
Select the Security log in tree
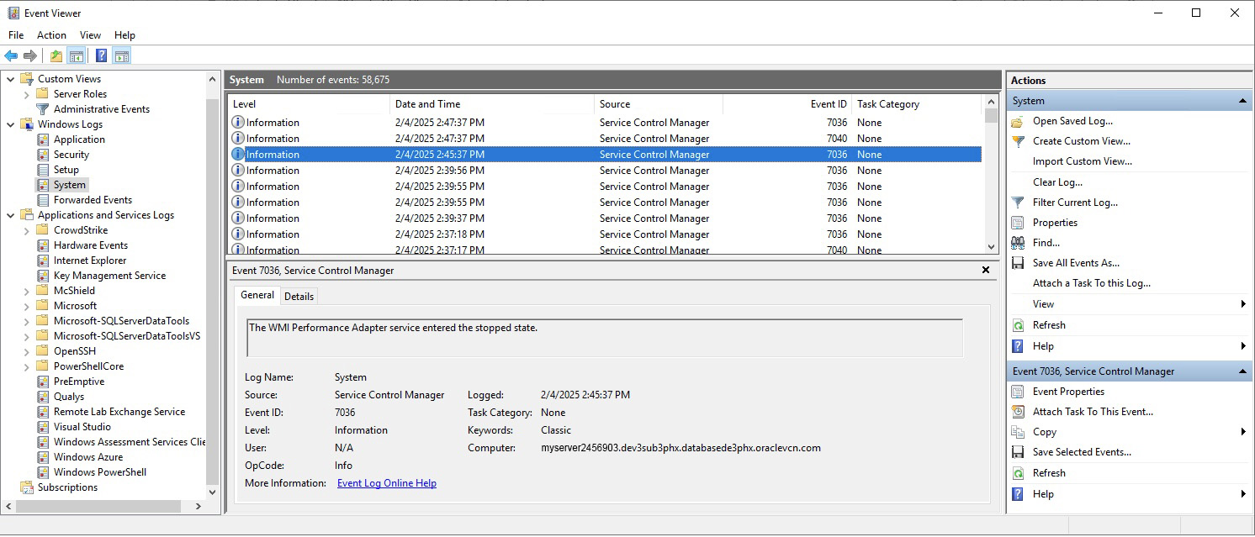tap(71, 155)
